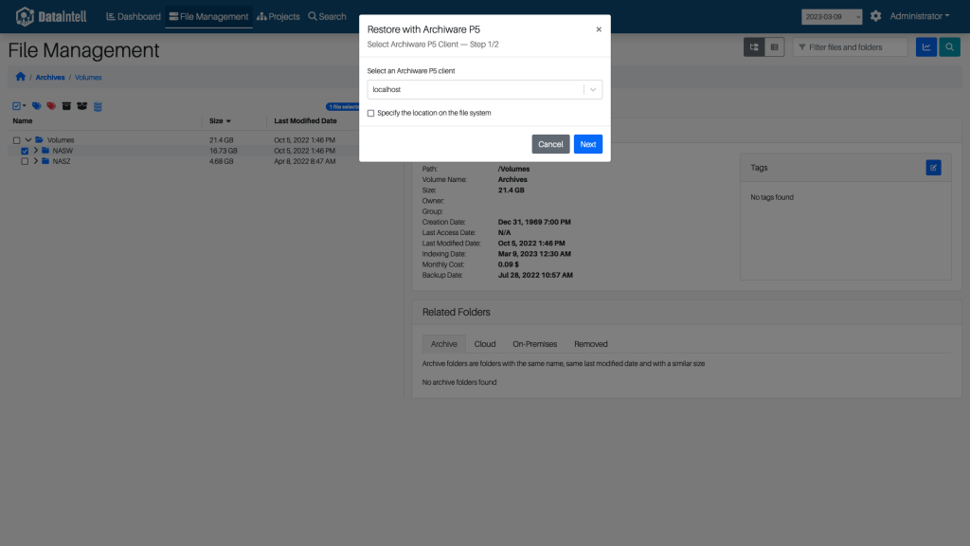Switch to the Archive related folders tab

point(443,344)
